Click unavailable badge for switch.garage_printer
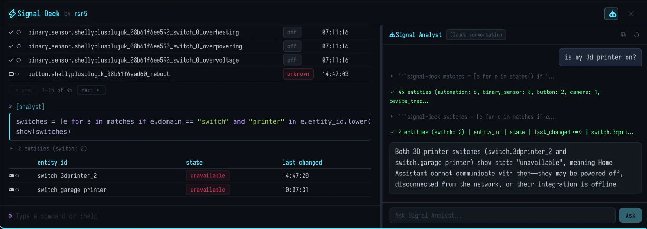The image size is (647, 229). (207, 189)
